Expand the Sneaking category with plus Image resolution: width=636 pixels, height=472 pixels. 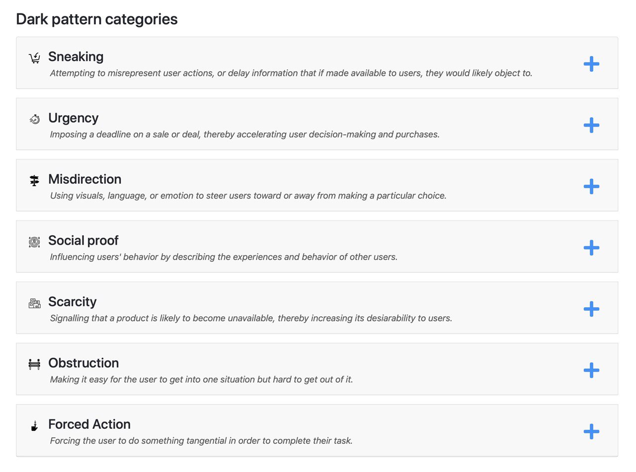(591, 64)
